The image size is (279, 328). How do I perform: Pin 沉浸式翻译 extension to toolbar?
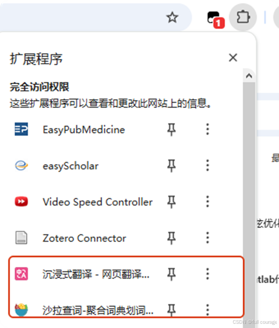pyautogui.click(x=171, y=274)
